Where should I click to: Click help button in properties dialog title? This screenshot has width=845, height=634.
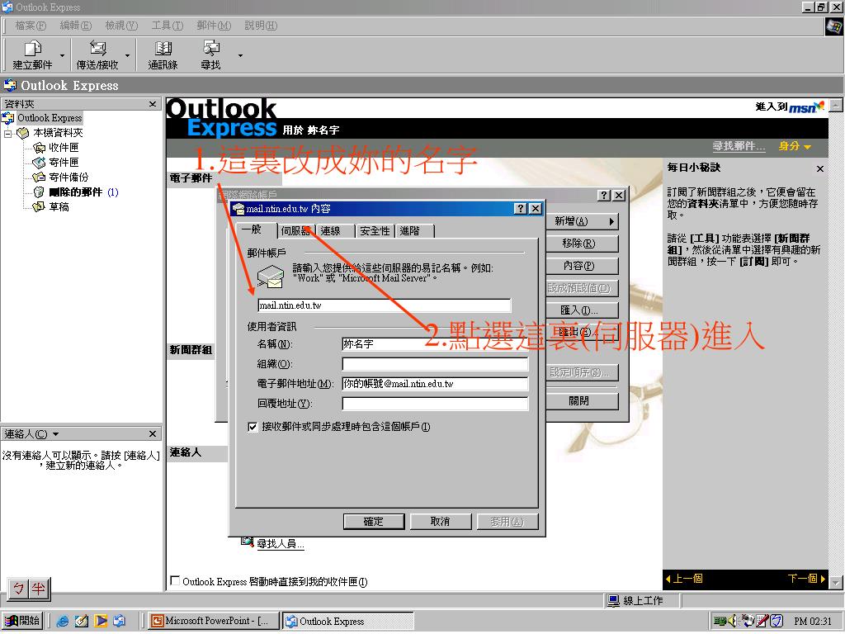tap(520, 209)
